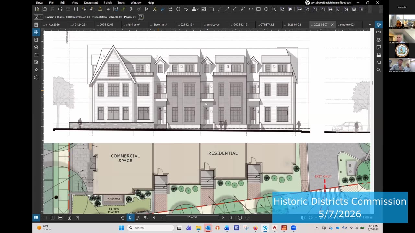Screen dimensions: 415x233
Task: Click the paperclip Attachment tool
Action: coord(131,9)
